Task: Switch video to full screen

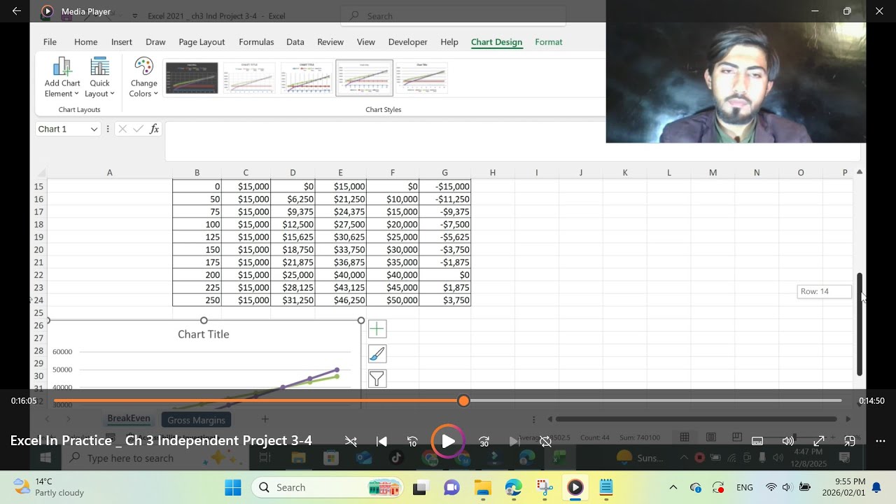Action: click(818, 441)
